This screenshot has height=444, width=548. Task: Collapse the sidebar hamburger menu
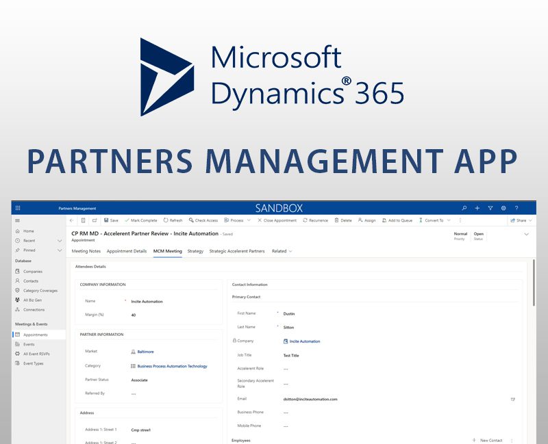click(x=18, y=220)
